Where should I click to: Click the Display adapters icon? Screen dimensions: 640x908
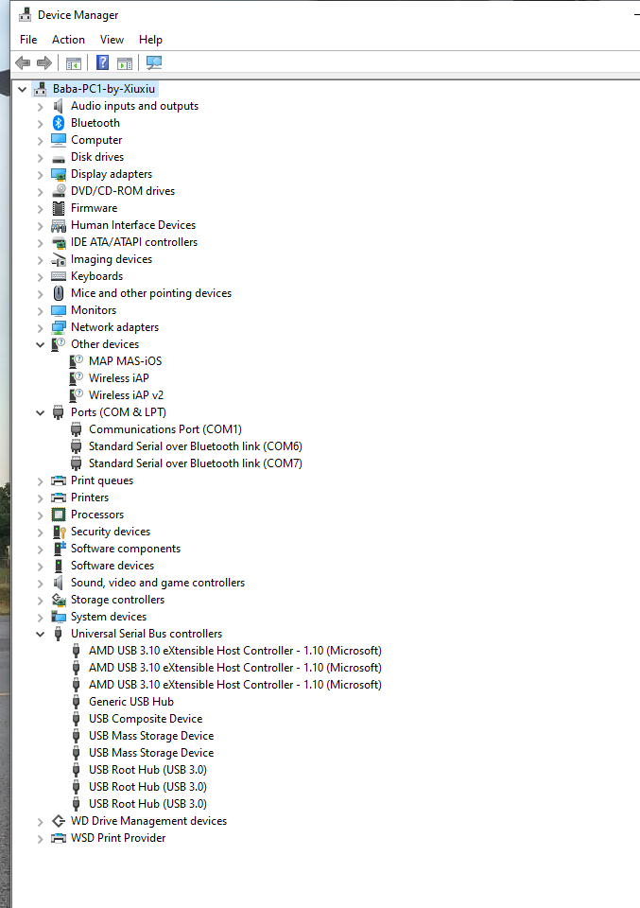pyautogui.click(x=59, y=174)
